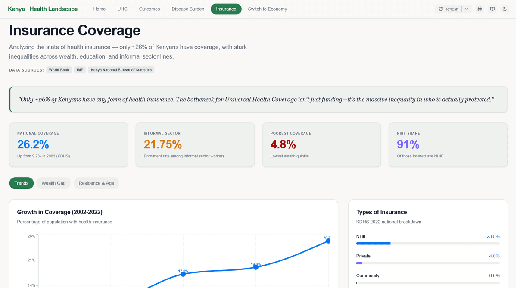Click the Poorest Coverage 4.8% card

tap(322, 145)
